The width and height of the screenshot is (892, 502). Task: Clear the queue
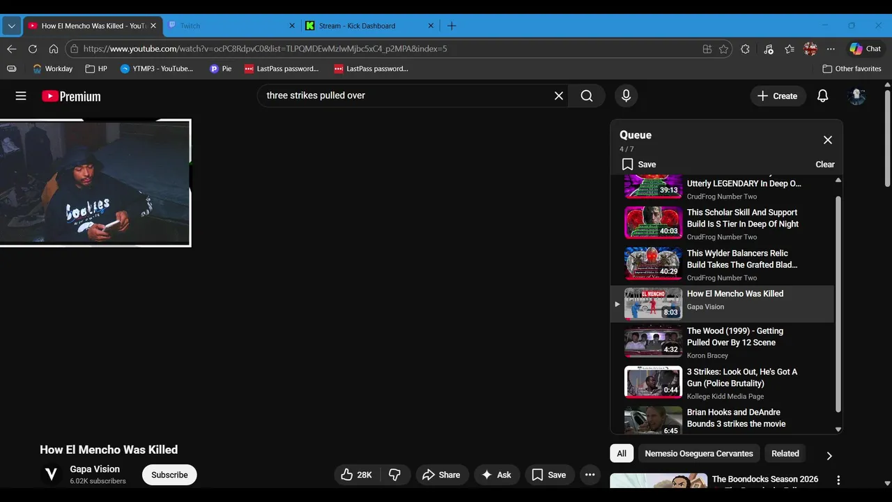pos(825,165)
